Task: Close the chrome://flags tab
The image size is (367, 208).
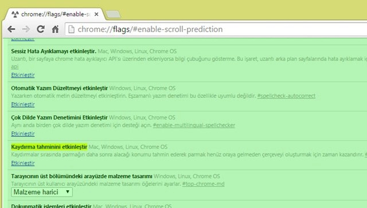Action: 96,14
